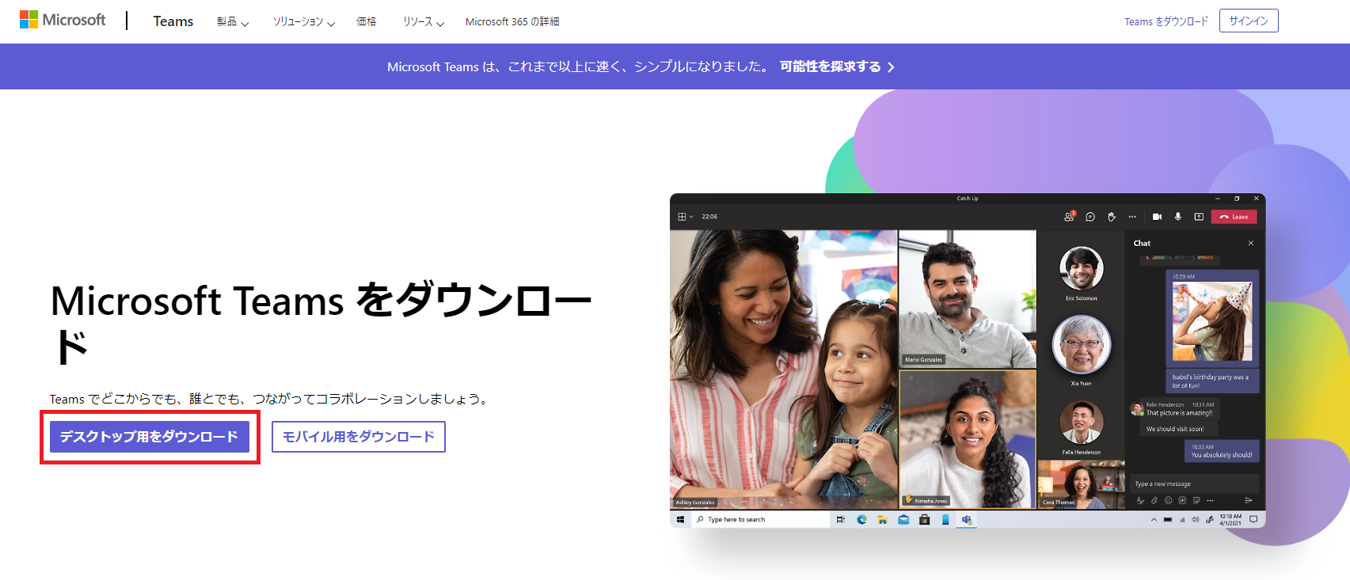This screenshot has height=580, width=1350.
Task: Click the Microsoft logo in the header
Action: (x=63, y=20)
